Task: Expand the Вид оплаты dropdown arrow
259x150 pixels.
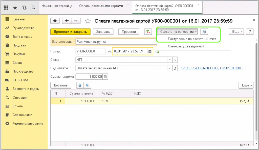Action: click(170, 68)
